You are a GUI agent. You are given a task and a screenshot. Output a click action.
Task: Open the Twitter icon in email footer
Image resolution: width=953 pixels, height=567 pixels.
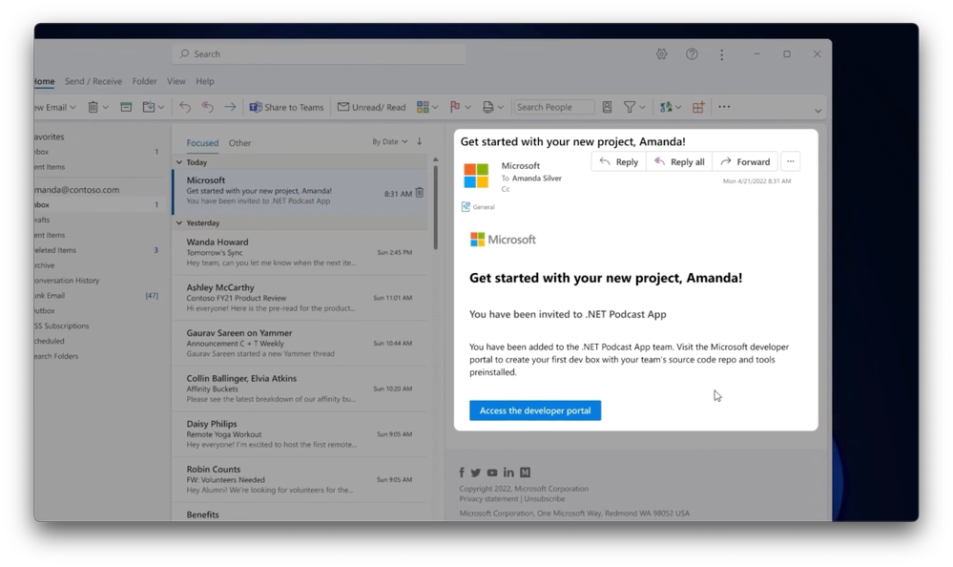pyautogui.click(x=476, y=472)
